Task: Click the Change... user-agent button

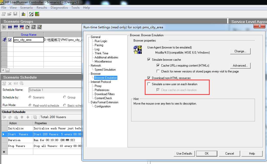Action: point(240,51)
